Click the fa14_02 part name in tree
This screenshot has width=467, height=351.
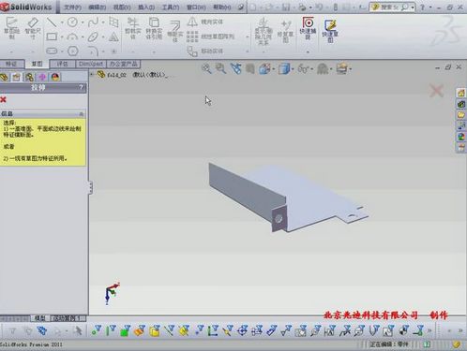[116, 75]
